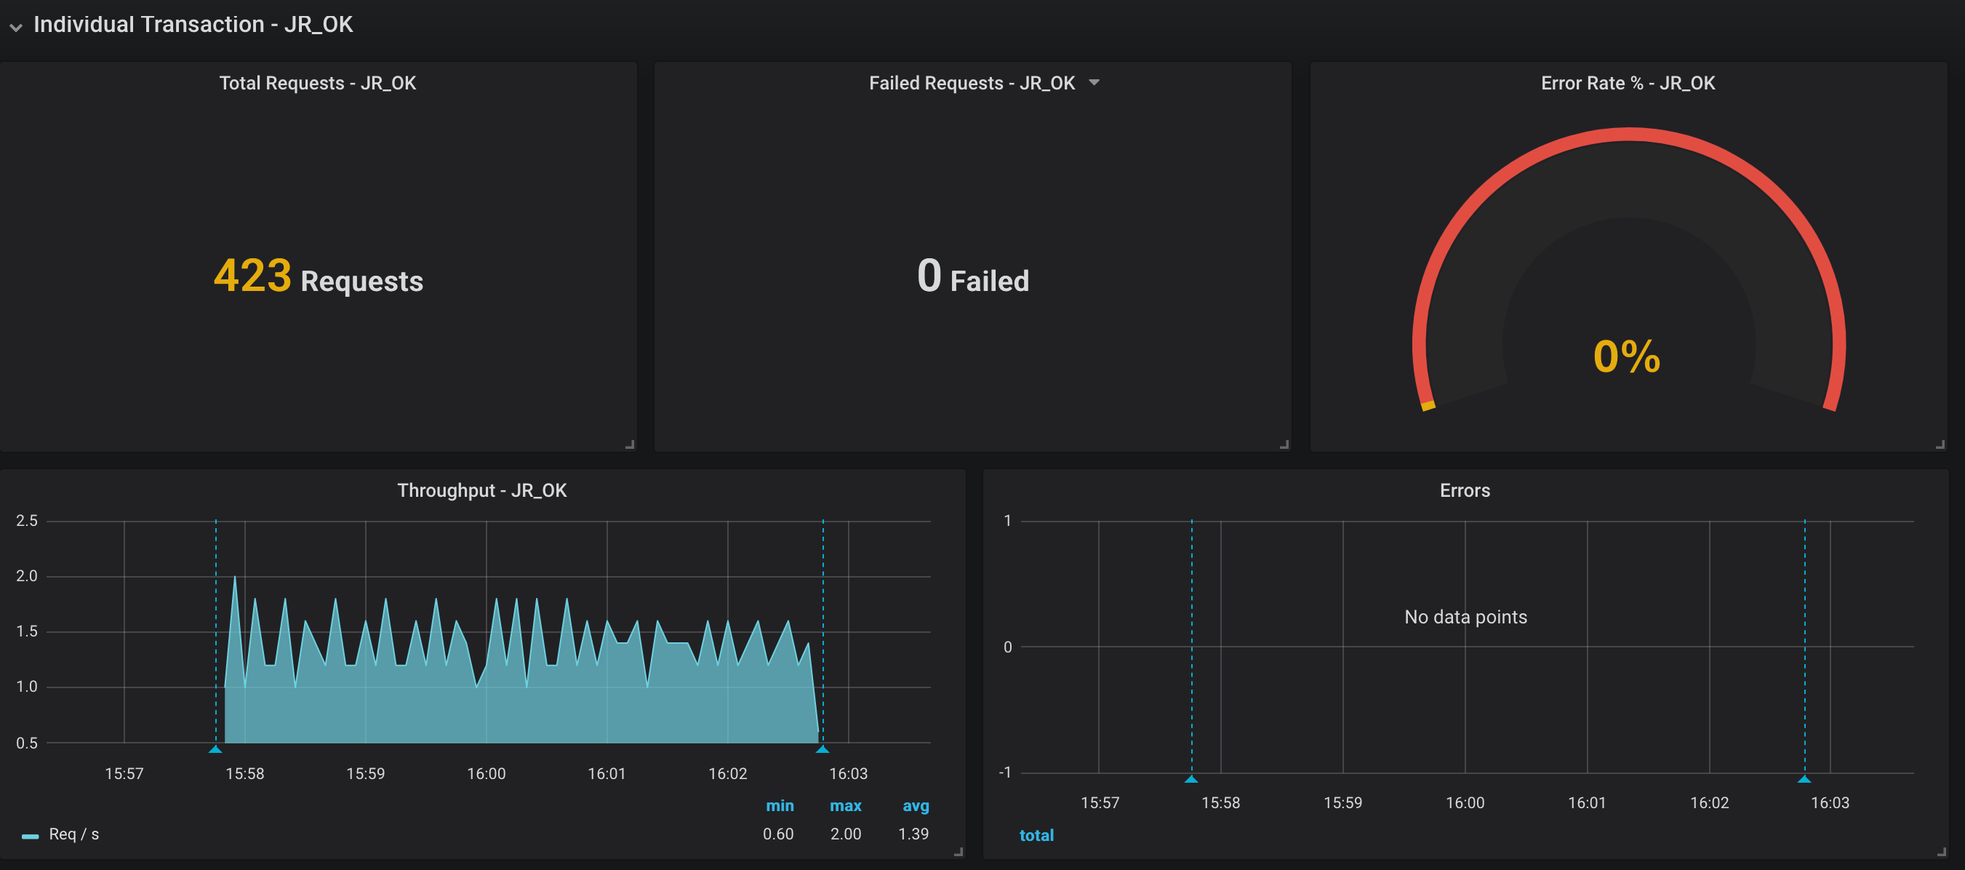Click the Failed Requests panel resize corner
This screenshot has height=870, width=1965.
click(x=1284, y=444)
